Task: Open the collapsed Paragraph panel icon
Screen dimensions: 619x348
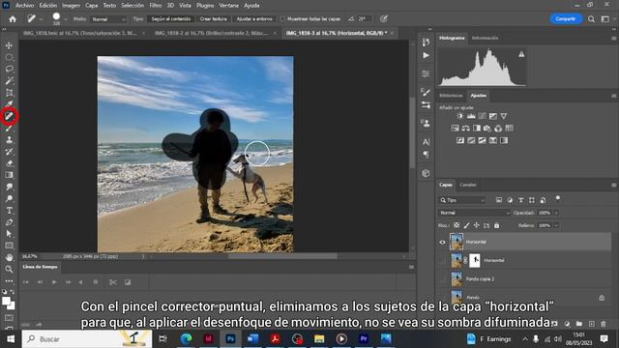Action: [x=426, y=155]
